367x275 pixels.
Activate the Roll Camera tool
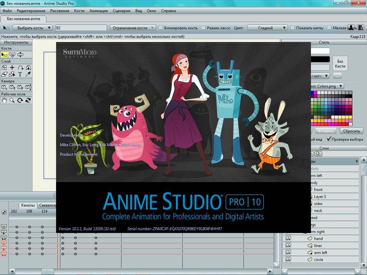pyautogui.click(x=20, y=87)
